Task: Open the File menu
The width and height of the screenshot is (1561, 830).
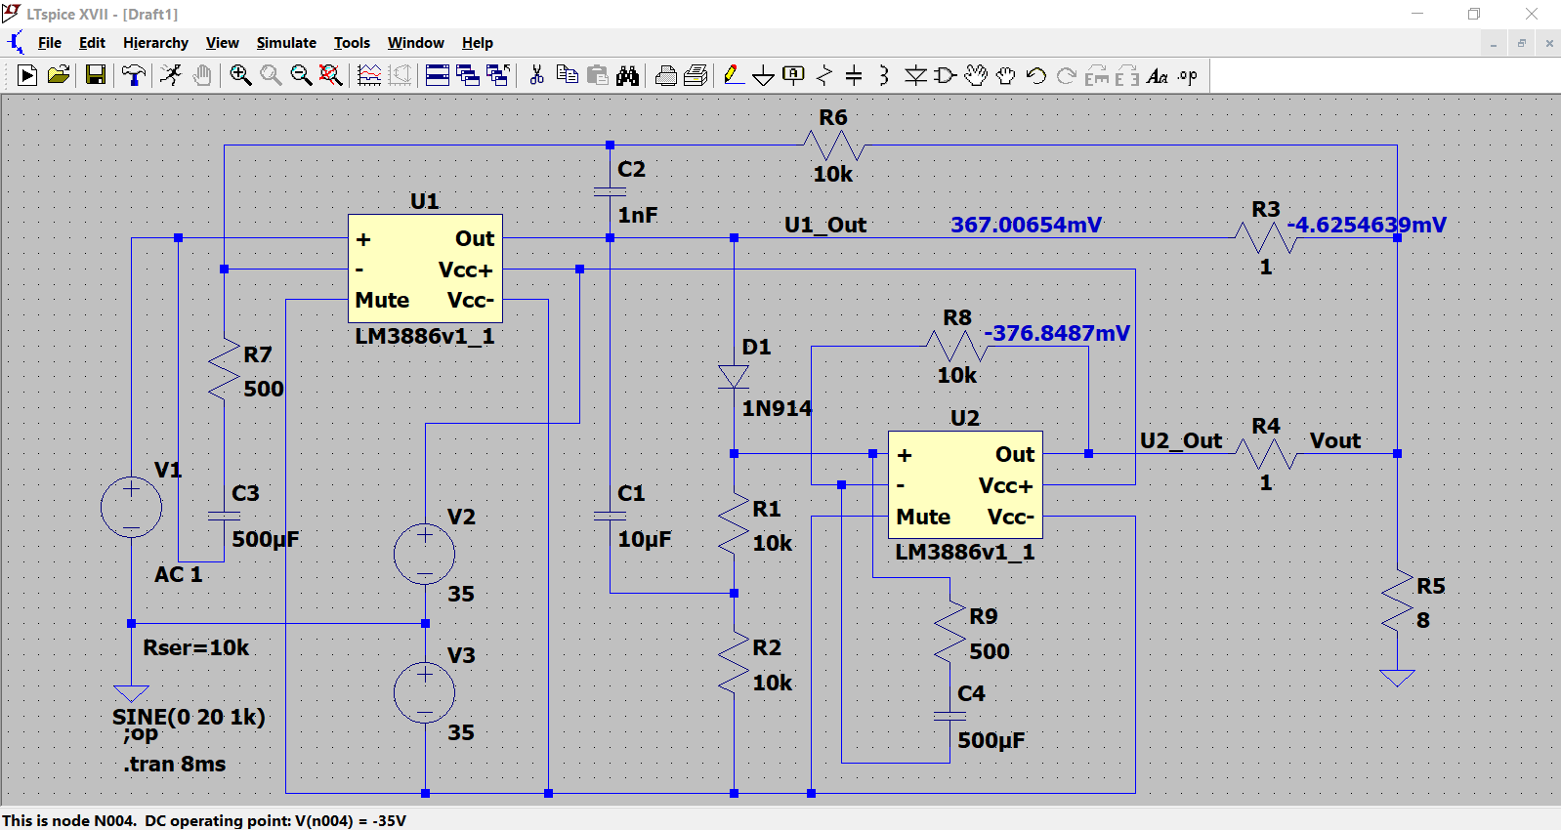Action: (x=50, y=43)
